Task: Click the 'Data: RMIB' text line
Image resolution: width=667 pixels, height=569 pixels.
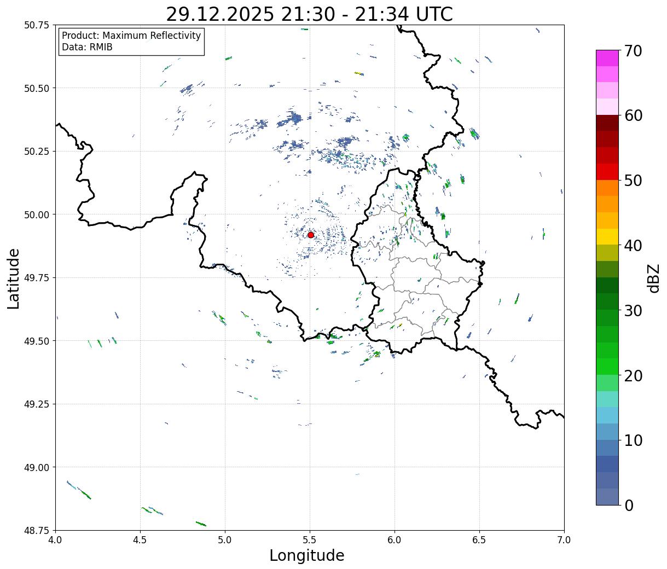Action: point(87,47)
